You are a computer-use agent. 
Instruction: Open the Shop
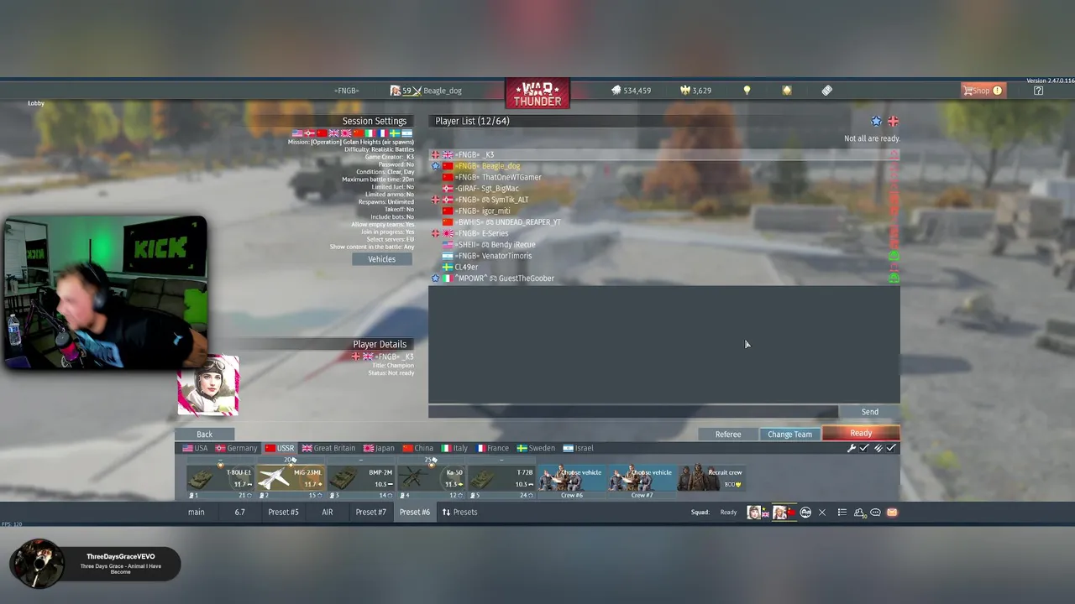982,91
